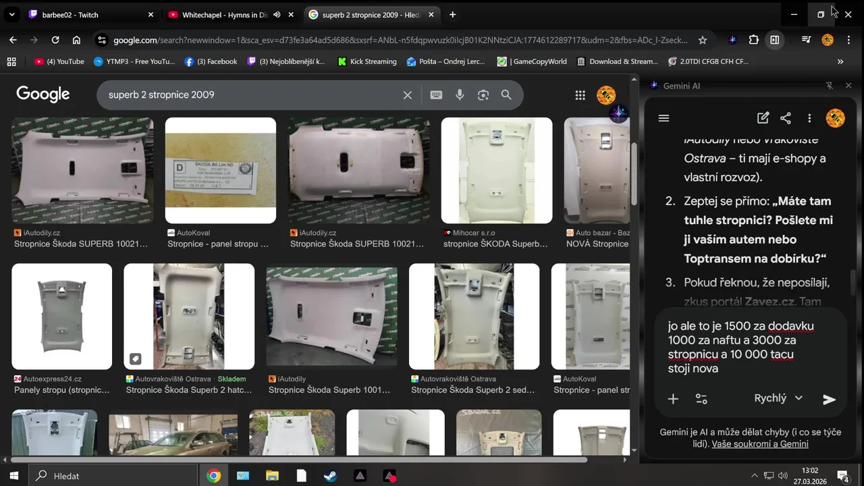Open the Gemini sparkle icon in the toolbar

pyautogui.click(x=732, y=40)
